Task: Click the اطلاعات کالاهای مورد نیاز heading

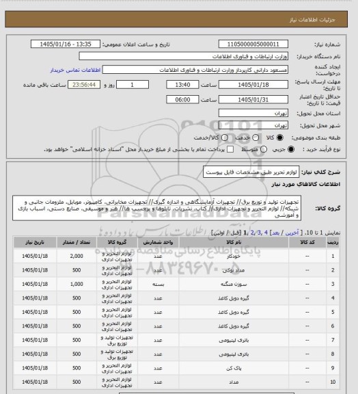Action: coord(306,184)
